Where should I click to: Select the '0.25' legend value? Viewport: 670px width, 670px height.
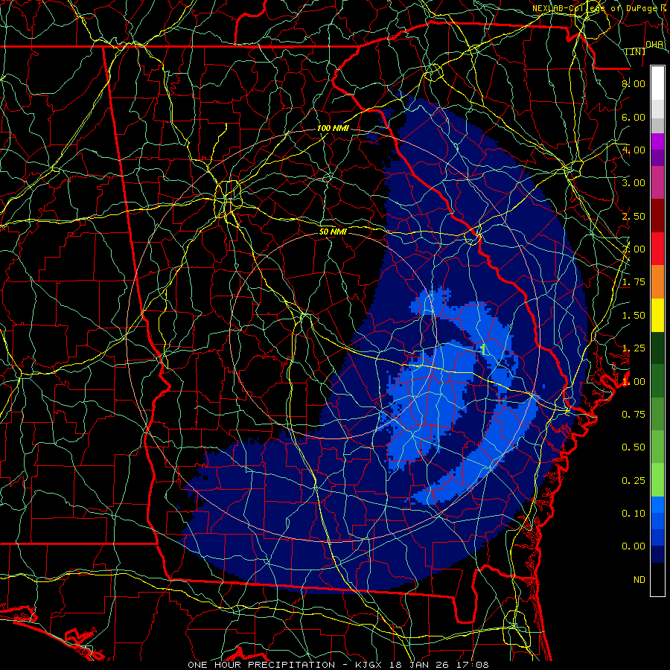pos(634,481)
